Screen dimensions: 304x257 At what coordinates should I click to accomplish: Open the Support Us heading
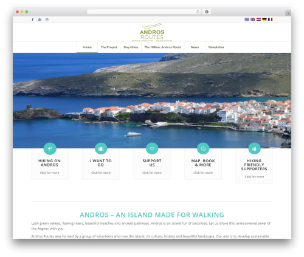[x=152, y=163]
